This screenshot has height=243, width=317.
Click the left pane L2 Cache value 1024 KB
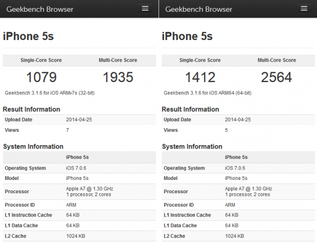(76, 236)
